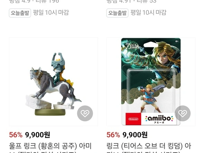Click 오늘출발 badge on right product
This screenshot has height=153, width=204.
(117, 13)
